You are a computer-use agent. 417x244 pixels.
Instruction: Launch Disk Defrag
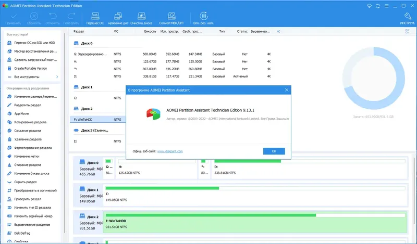click(19, 233)
